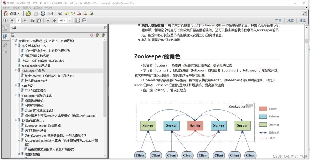Screen dimensions: 310x160
Task: Open the 工具 (Tools) pane
Action: [278, 20]
